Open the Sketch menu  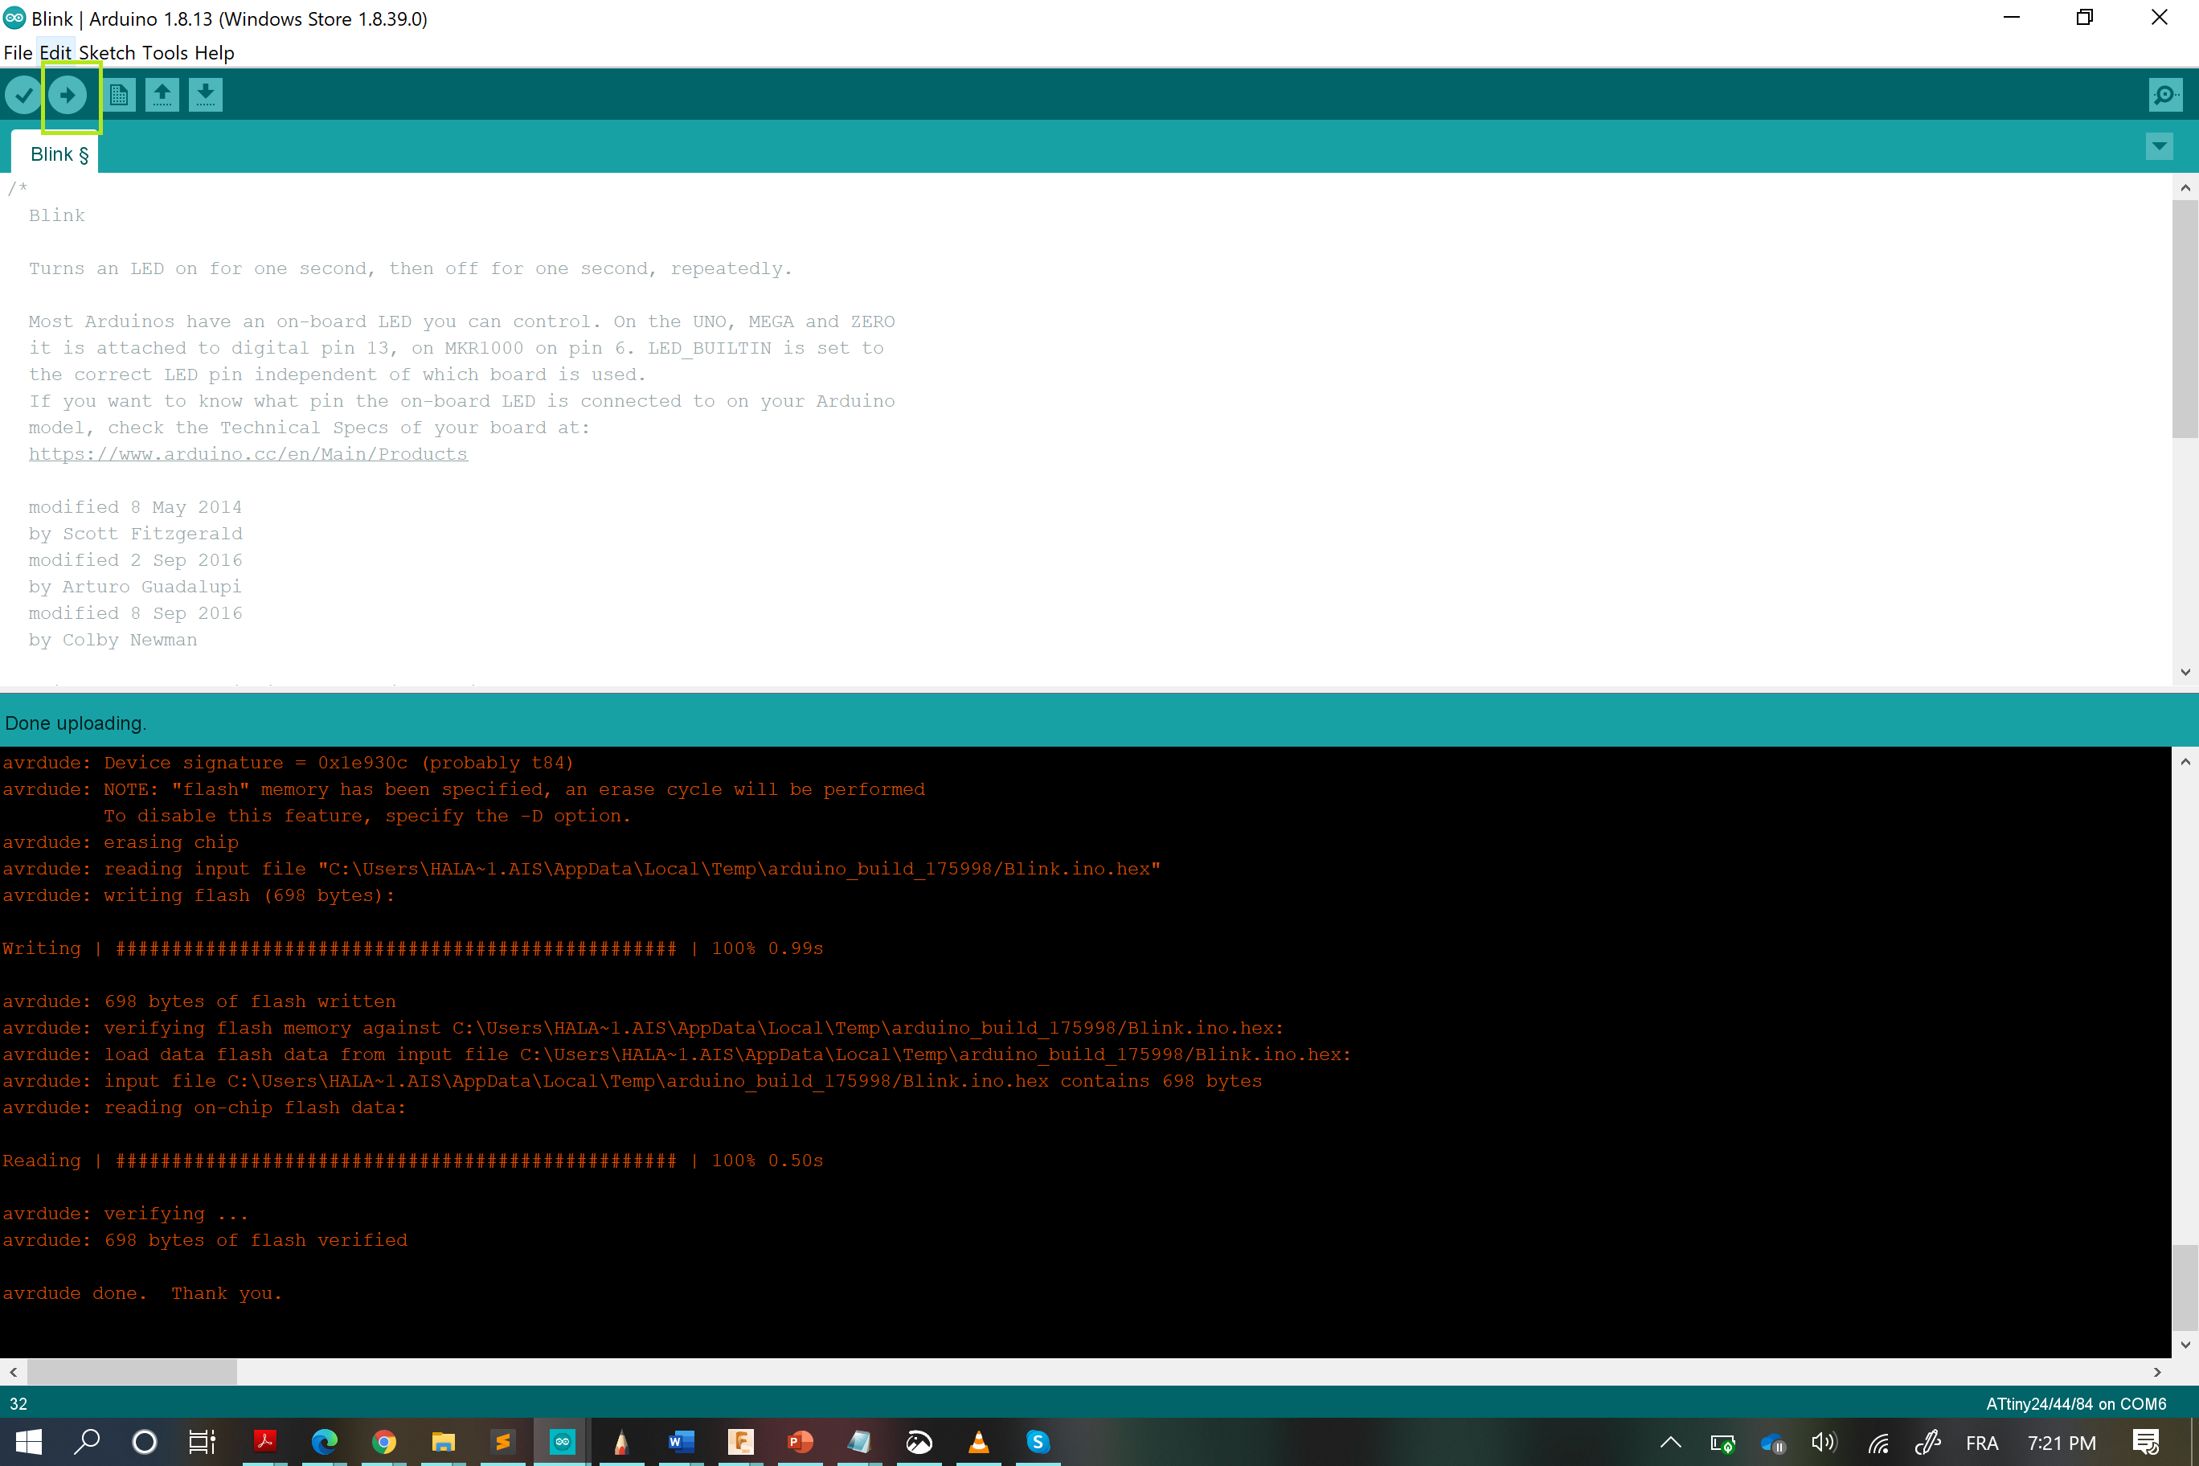[x=107, y=52]
